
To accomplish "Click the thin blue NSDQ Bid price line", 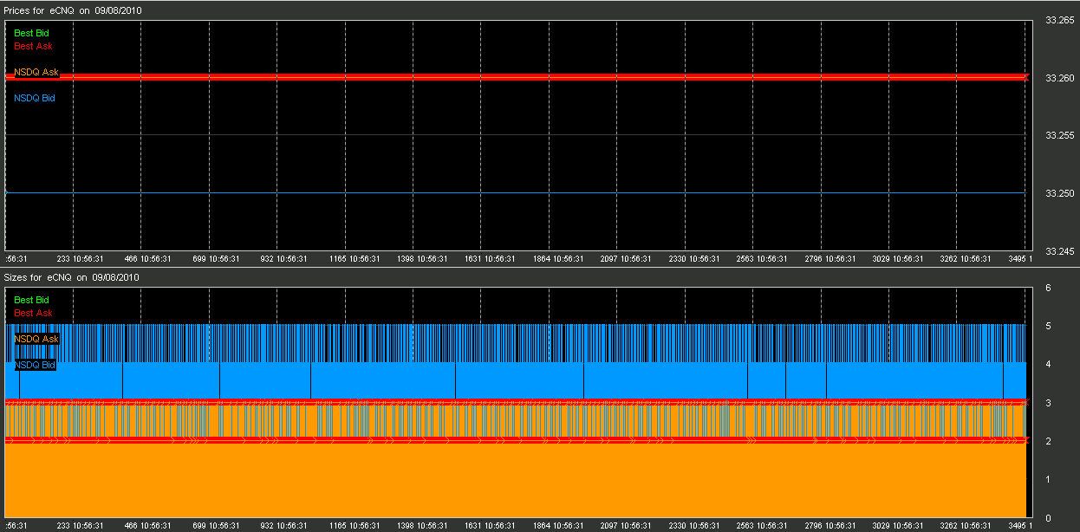I will [x=520, y=193].
